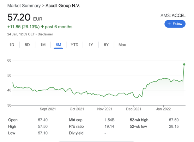
Task: Click the blue Follow button
Action: [x=175, y=24]
